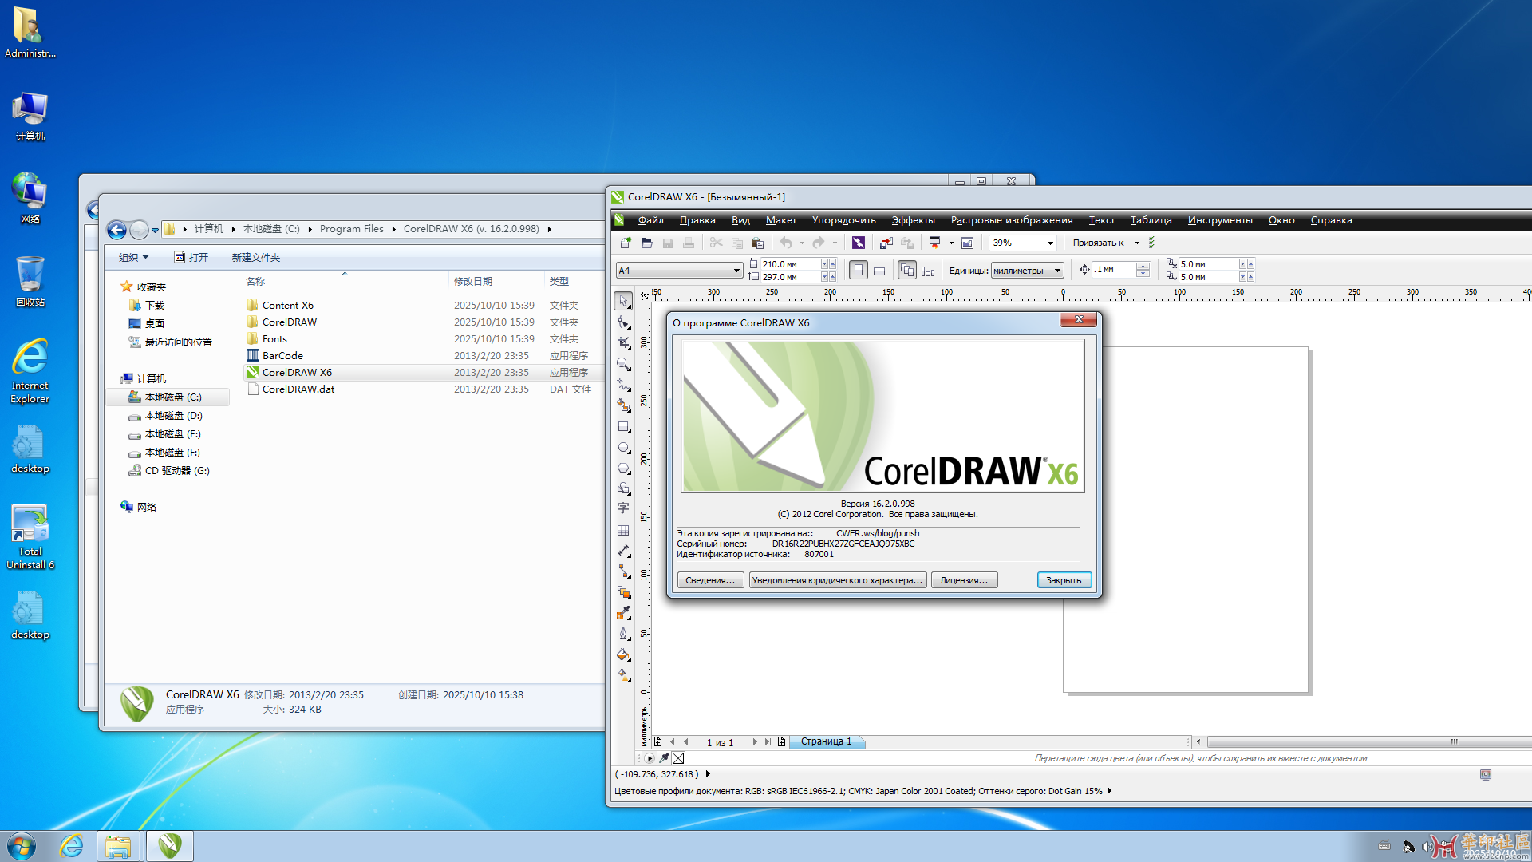Click the no-color swatch in document palette
The width and height of the screenshot is (1532, 862).
coord(678,758)
